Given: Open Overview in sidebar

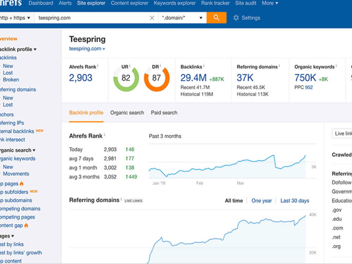Looking at the screenshot, I should tap(8, 39).
